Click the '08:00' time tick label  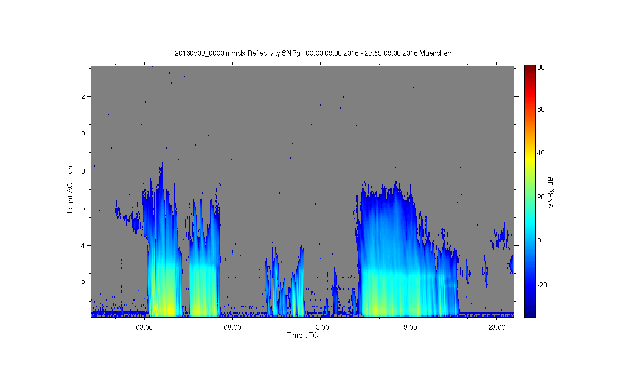(x=232, y=328)
